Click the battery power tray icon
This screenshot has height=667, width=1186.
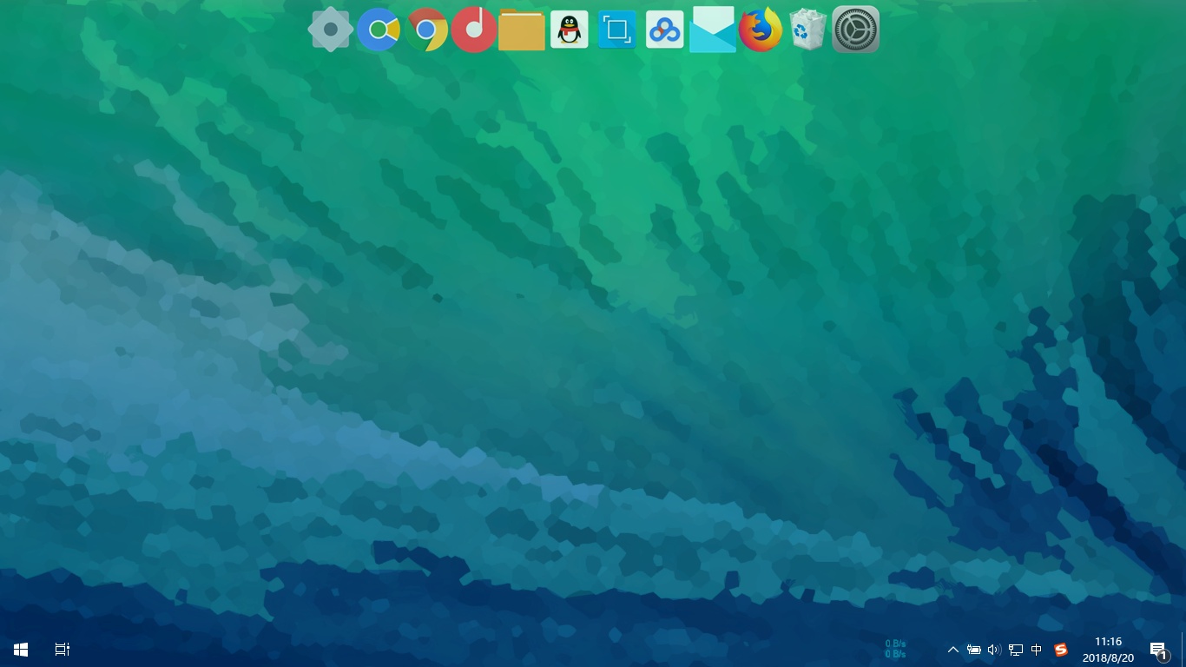pyautogui.click(x=974, y=650)
